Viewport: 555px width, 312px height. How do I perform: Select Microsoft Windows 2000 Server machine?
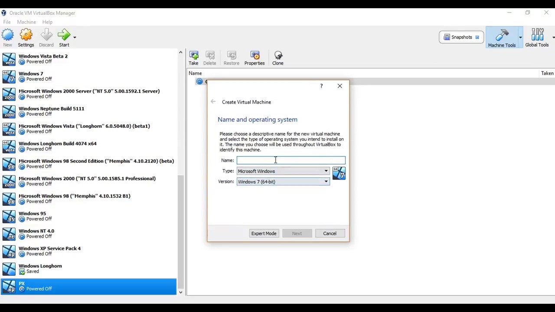pyautogui.click(x=88, y=94)
